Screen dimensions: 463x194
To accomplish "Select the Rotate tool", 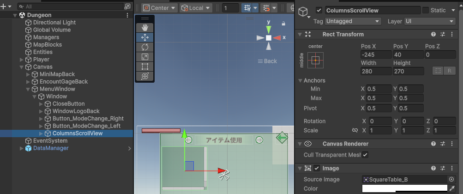I will tap(144, 47).
